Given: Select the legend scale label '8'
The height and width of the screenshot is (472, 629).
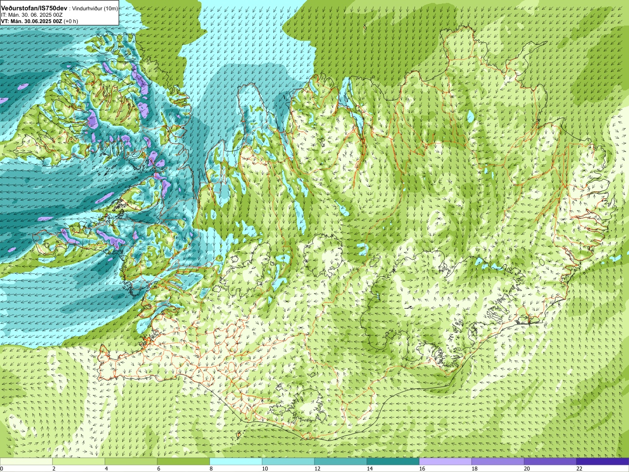Looking at the screenshot, I should click(211, 469).
